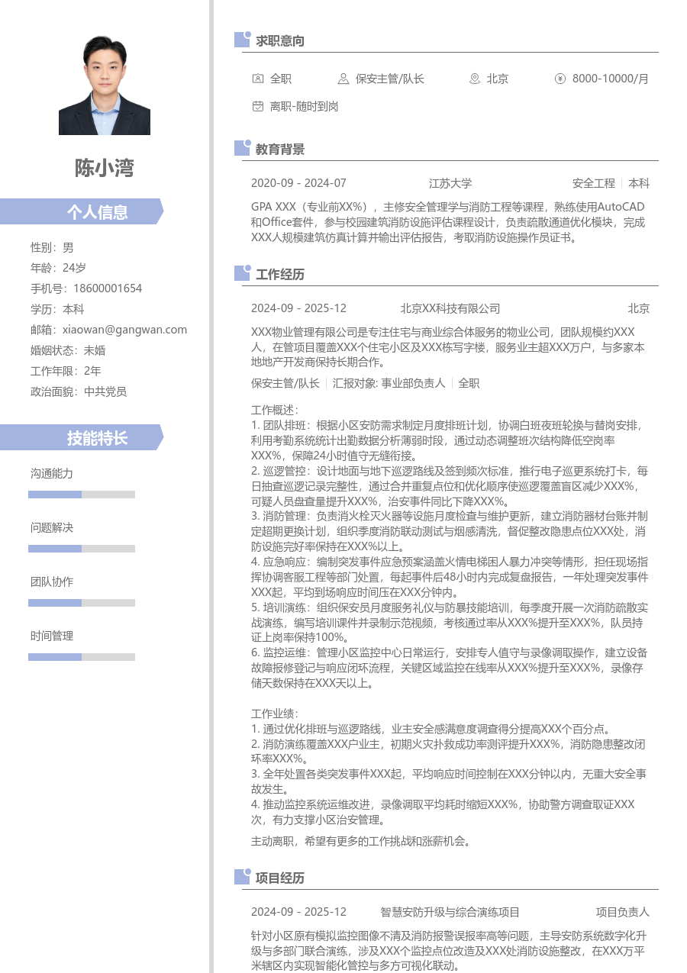Click the 教育背景 section heading
This screenshot has height=973, width=687.
[x=280, y=149]
